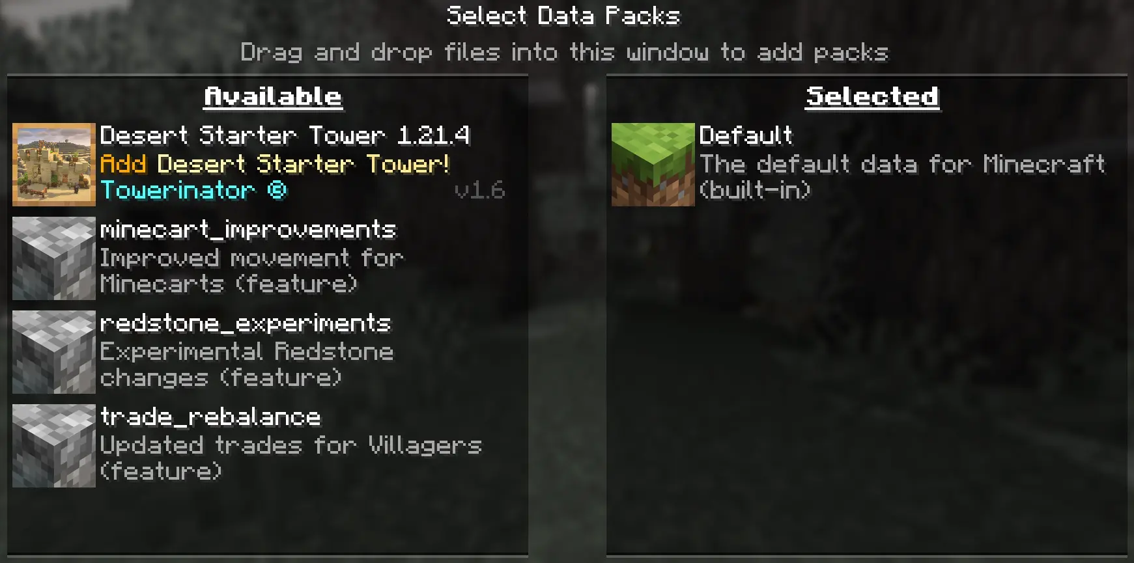Click the v1.6 version label
The height and width of the screenshot is (563, 1134).
click(479, 191)
